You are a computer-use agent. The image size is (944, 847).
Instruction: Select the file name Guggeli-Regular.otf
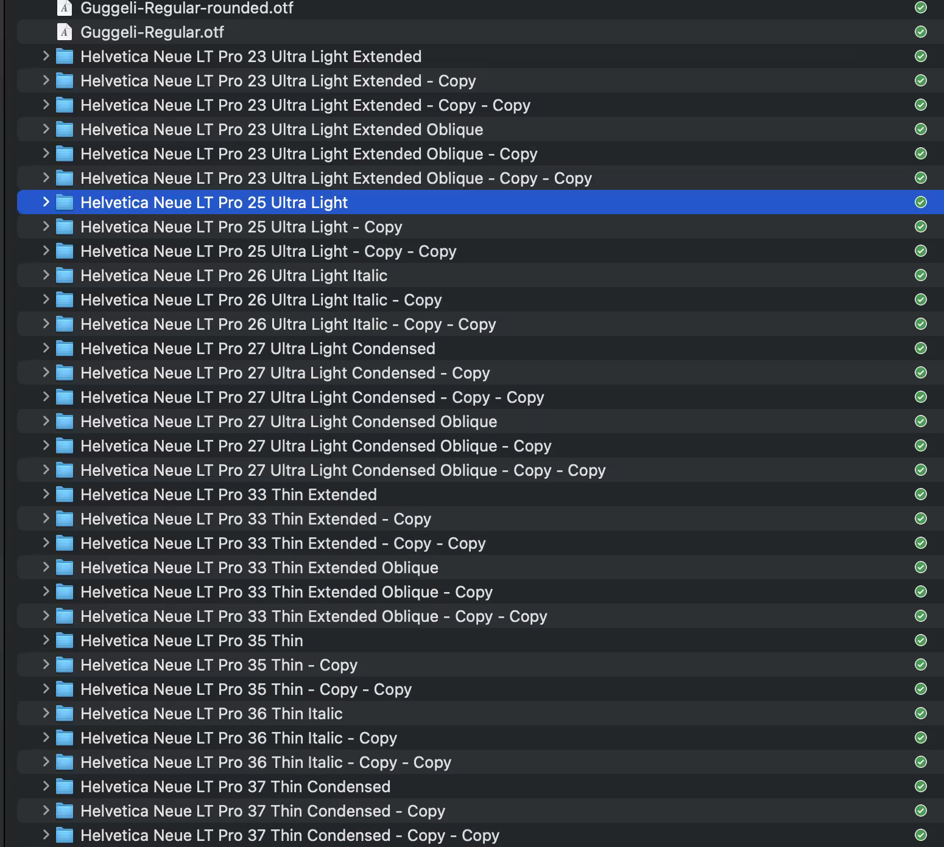152,32
